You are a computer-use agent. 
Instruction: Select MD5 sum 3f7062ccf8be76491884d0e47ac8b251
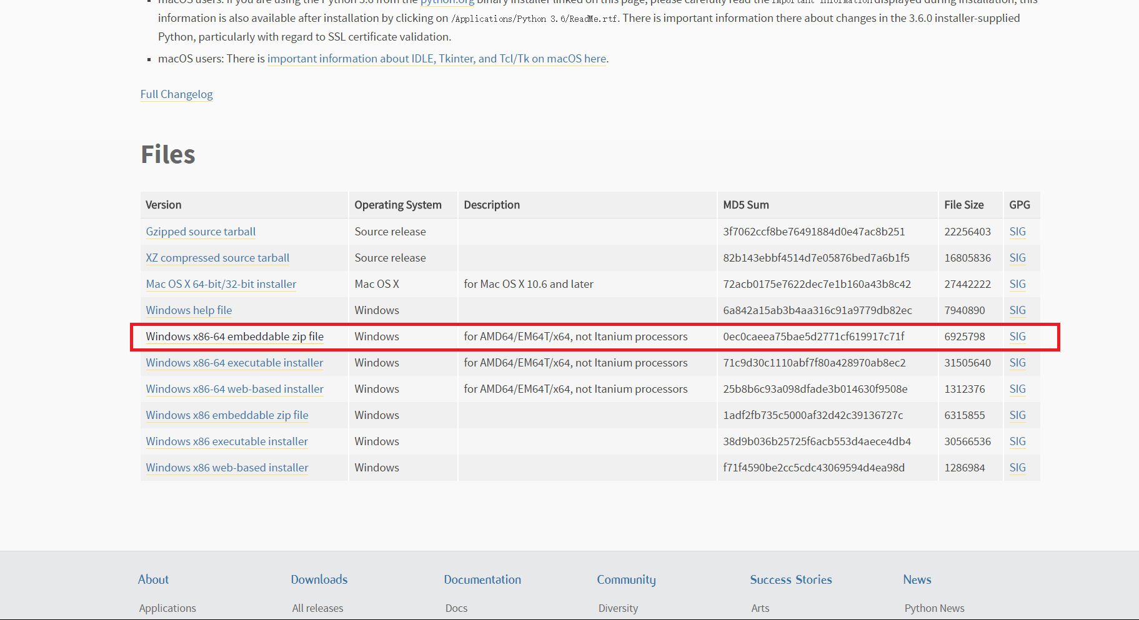tap(814, 232)
